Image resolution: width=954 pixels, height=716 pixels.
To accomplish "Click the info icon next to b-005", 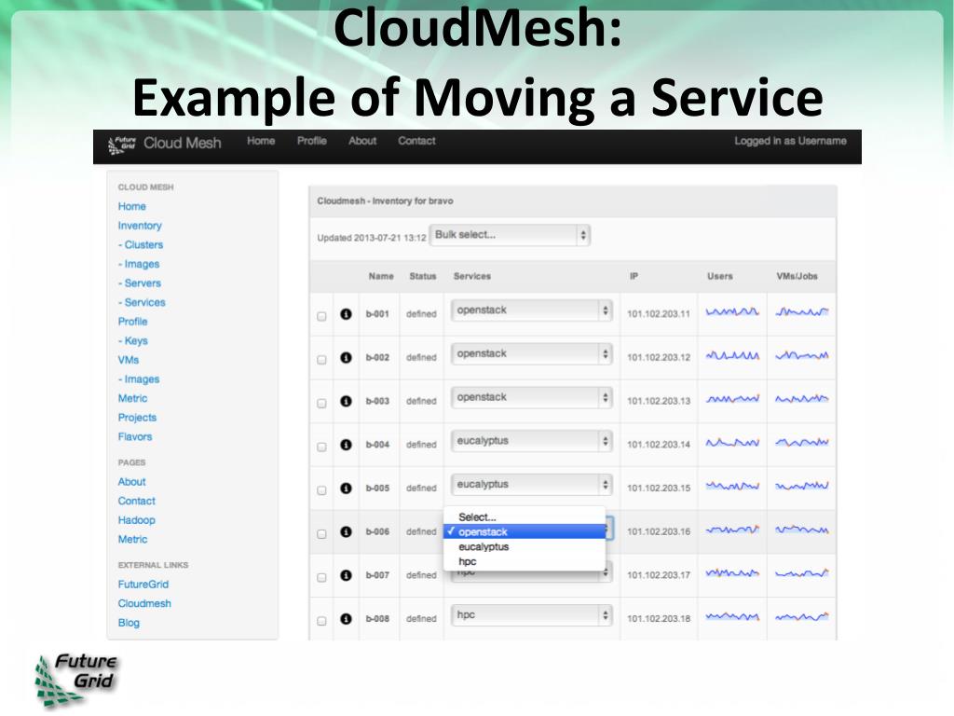I will (x=347, y=489).
